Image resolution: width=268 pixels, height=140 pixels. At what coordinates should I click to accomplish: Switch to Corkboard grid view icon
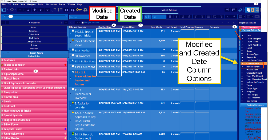coord(253,10)
